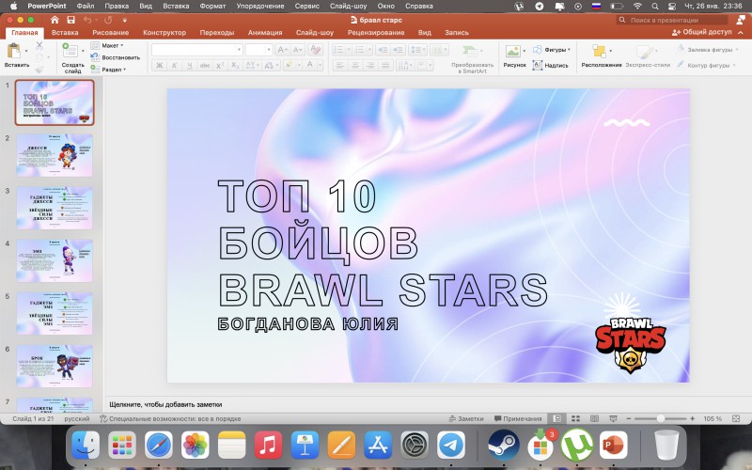Open the Запись ribbon tab

pyautogui.click(x=457, y=33)
